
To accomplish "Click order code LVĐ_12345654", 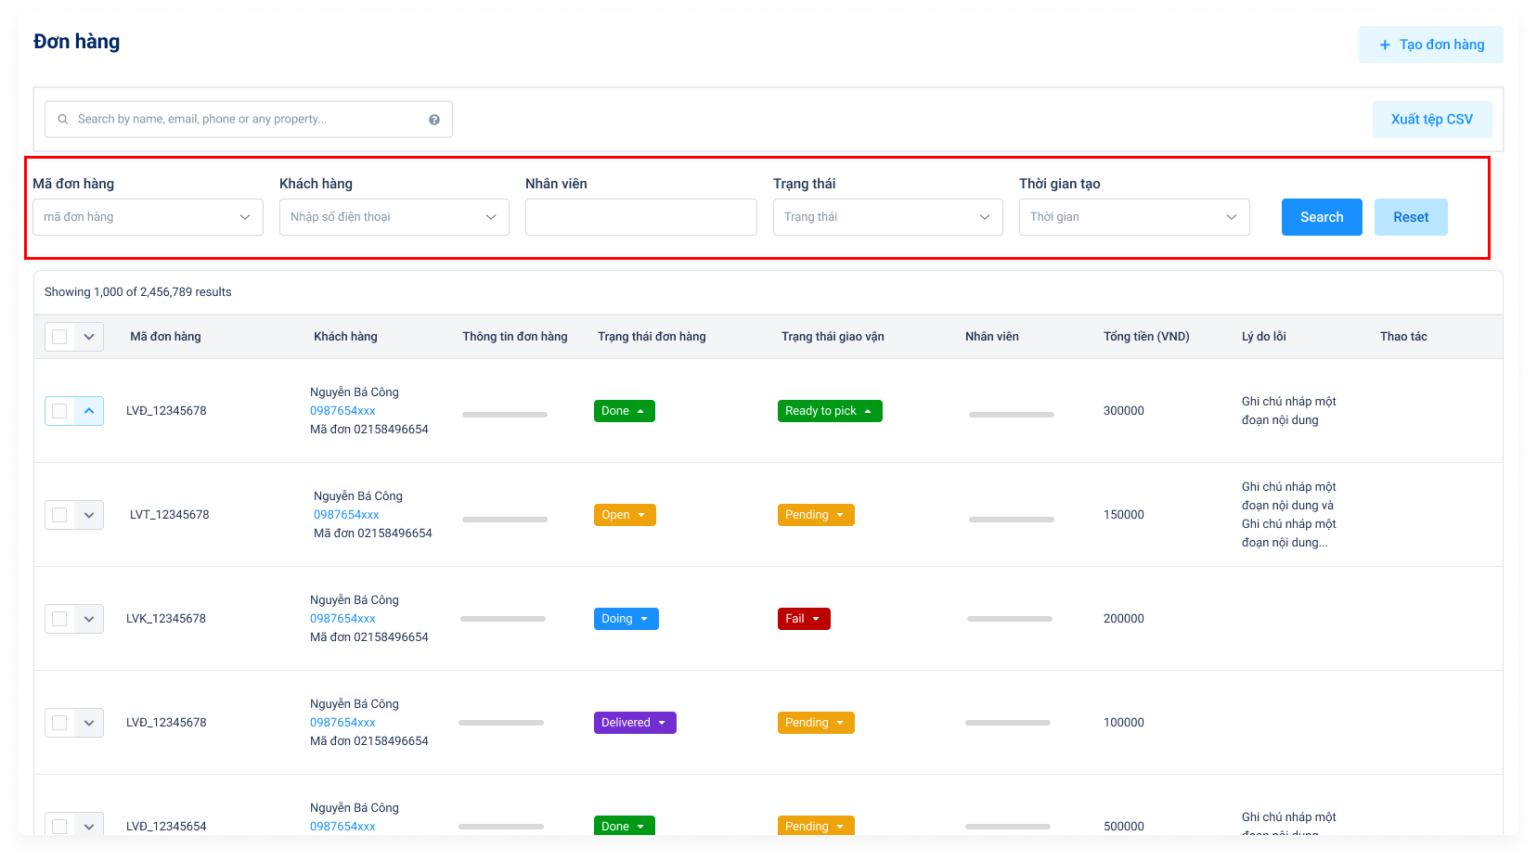I will tap(166, 827).
